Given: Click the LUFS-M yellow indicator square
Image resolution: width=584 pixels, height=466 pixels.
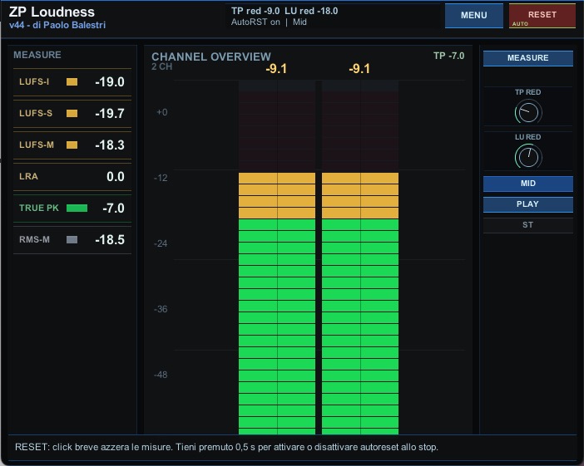Looking at the screenshot, I should click(72, 145).
